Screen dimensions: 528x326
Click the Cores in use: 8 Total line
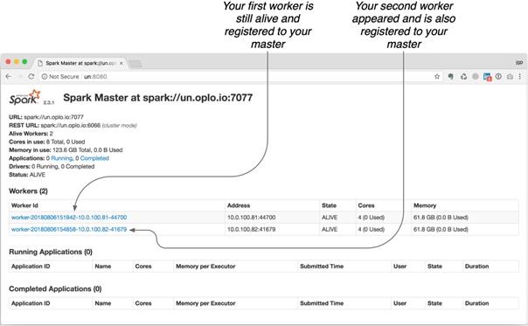point(47,142)
